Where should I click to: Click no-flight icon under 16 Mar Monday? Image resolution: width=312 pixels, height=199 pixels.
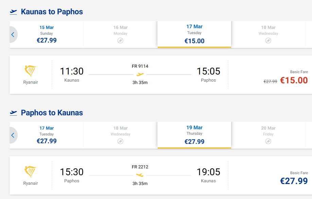click(x=120, y=40)
